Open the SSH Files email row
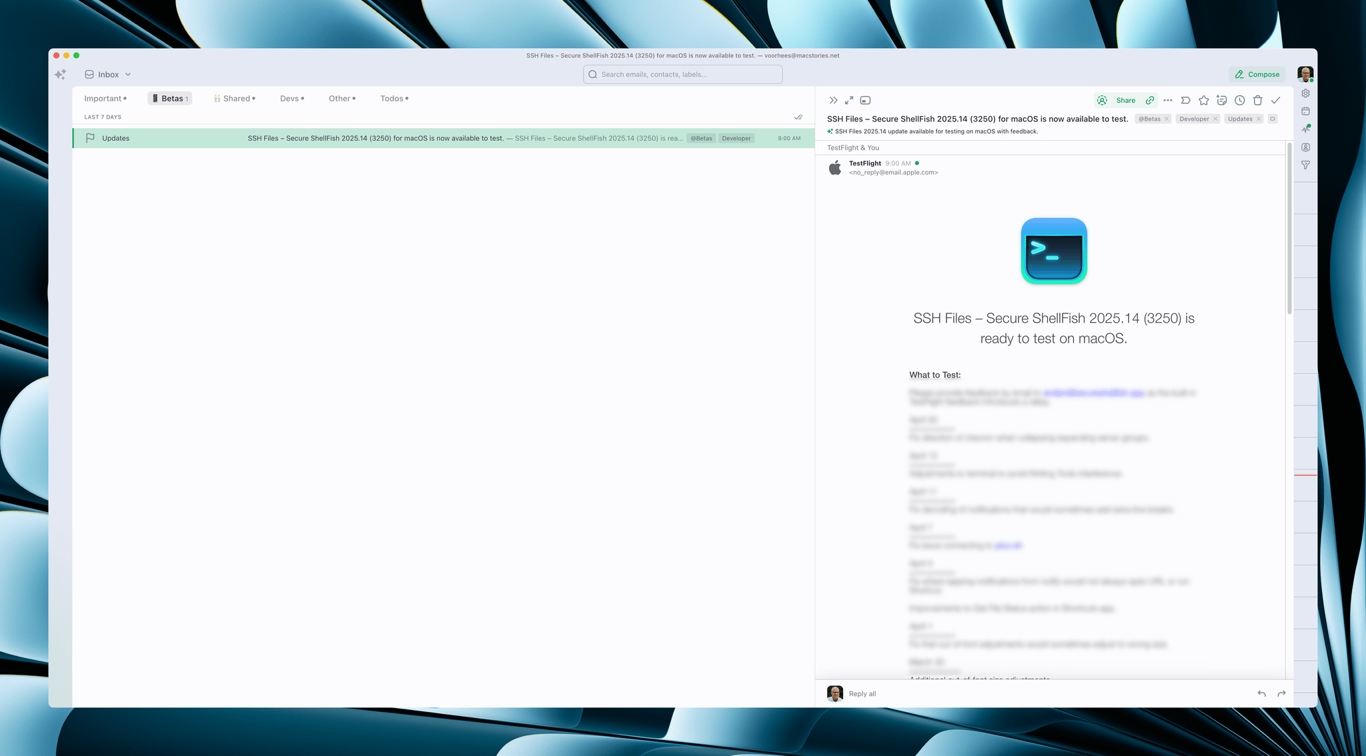Viewport: 1366px width, 756px height. [444, 138]
